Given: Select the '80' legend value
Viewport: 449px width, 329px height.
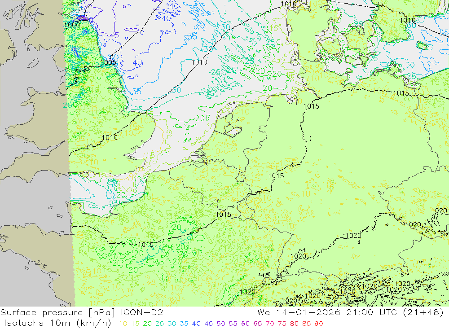Looking at the screenshot, I should click(294, 324).
